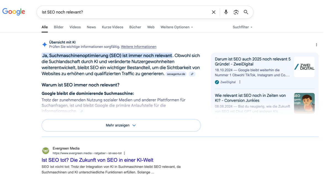Start voice search with microphone icon
The image size is (324, 185).
[x=226, y=12]
